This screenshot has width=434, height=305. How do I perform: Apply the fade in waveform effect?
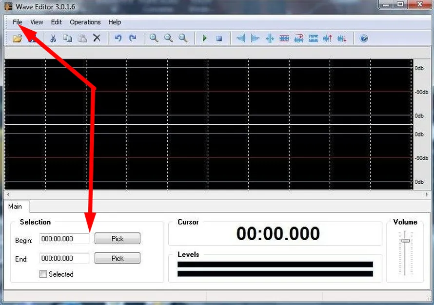coord(241,38)
